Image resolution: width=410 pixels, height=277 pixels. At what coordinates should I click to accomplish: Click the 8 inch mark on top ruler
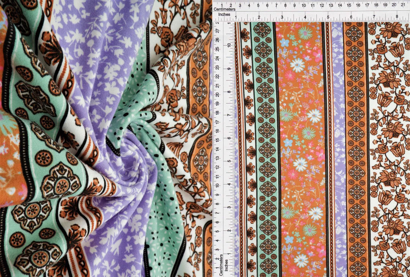pyautogui.click(x=397, y=17)
